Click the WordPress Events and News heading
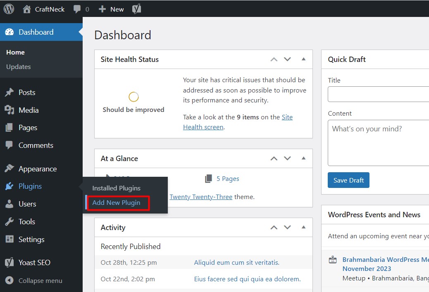The height and width of the screenshot is (292, 429). coord(374,215)
